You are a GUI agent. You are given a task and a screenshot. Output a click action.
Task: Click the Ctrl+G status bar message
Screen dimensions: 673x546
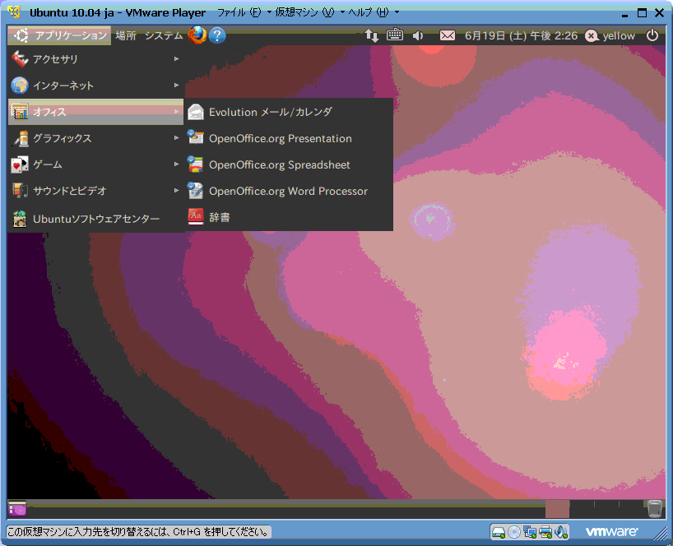pos(138,532)
